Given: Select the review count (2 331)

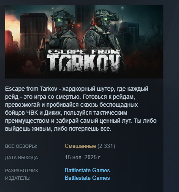Looking at the screenshot, I should point(106,146).
